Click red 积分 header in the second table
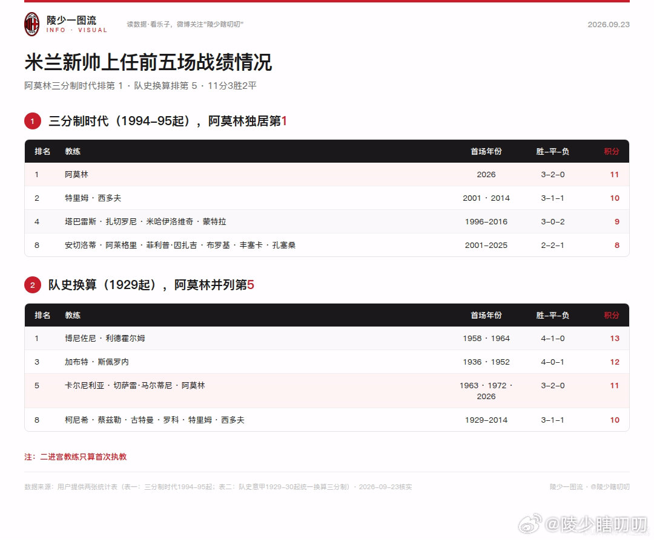This screenshot has height=540, width=654. pos(612,315)
